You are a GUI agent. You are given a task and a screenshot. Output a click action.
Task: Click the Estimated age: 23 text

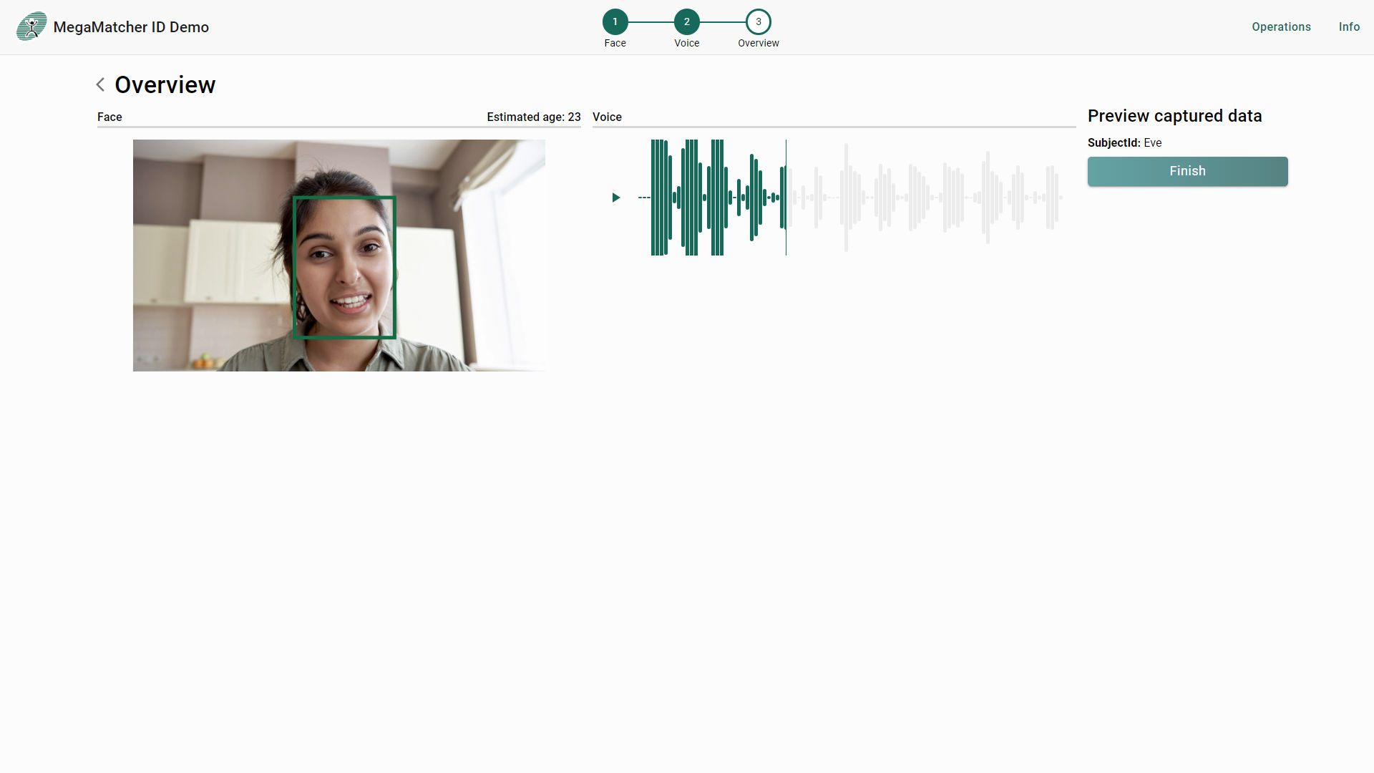[x=533, y=117]
